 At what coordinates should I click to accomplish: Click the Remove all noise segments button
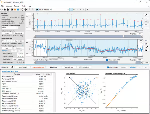coord(19,33)
